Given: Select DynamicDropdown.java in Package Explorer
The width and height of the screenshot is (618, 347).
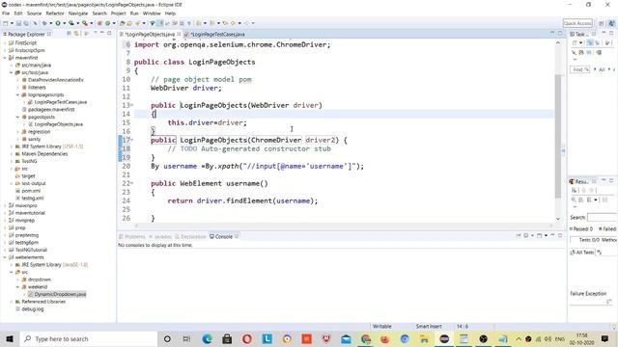Looking at the screenshot, I should (60, 294).
